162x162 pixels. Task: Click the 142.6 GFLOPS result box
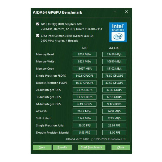[x=85, y=76]
